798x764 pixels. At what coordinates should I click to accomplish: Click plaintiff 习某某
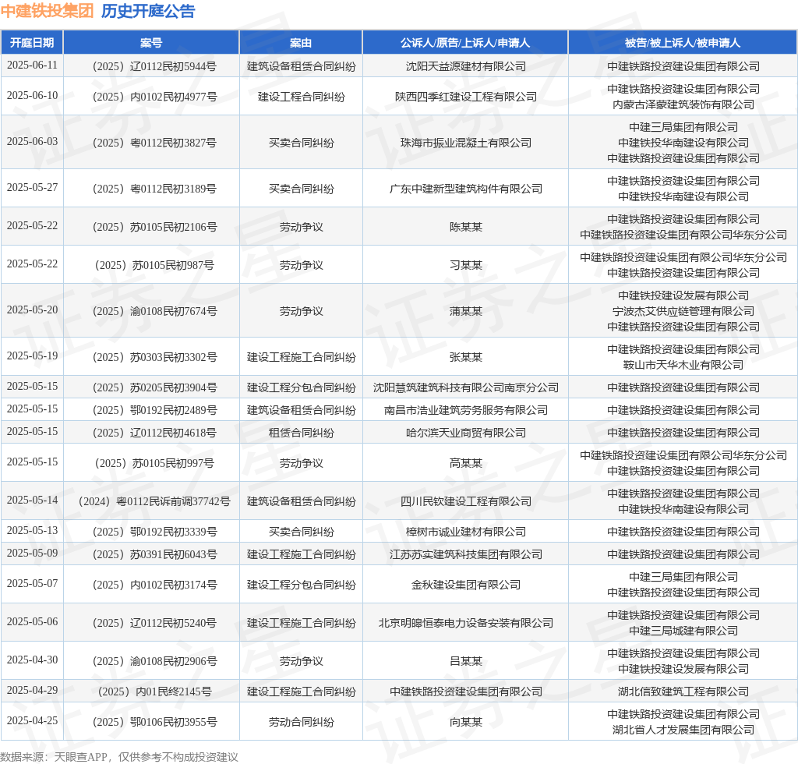point(466,265)
